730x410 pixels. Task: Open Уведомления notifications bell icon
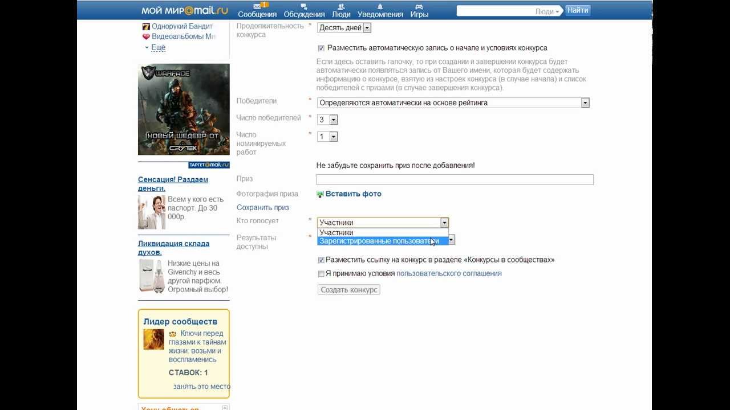tap(380, 6)
